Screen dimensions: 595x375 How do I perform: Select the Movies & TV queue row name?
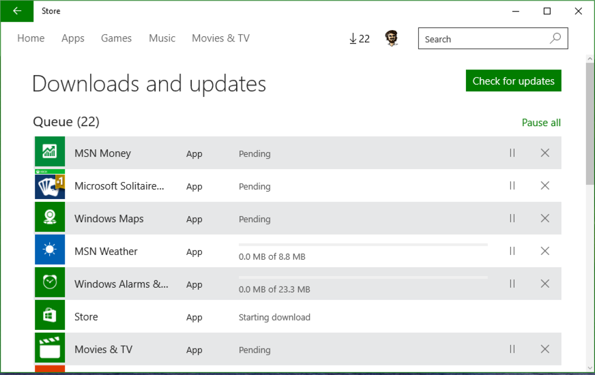104,349
